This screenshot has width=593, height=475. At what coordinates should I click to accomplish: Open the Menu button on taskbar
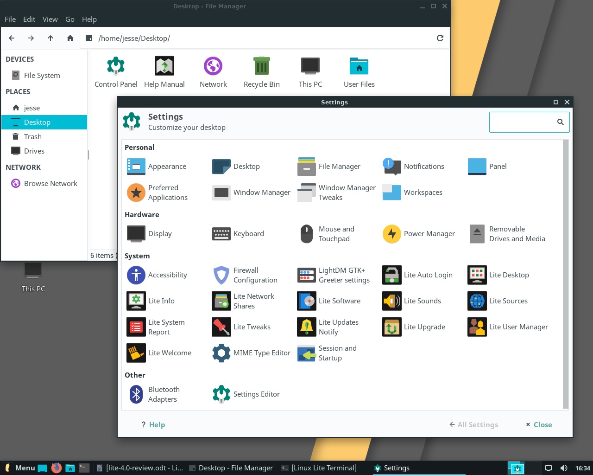[x=19, y=468]
